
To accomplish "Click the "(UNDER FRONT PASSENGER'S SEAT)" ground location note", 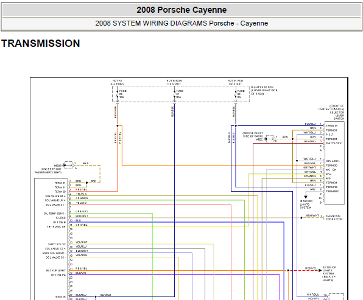I will point(48,171).
